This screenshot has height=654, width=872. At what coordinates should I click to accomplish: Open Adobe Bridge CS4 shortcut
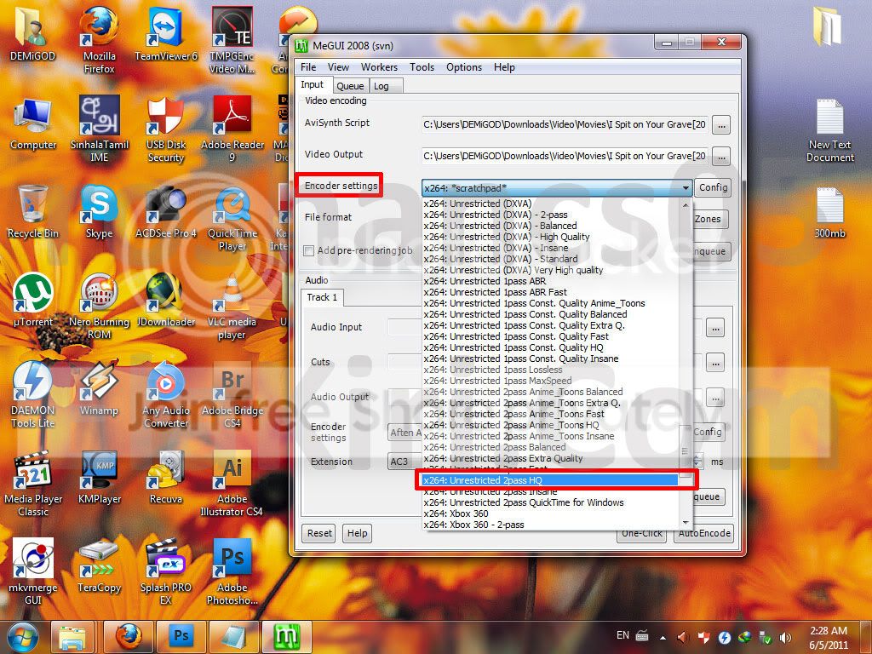point(232,393)
